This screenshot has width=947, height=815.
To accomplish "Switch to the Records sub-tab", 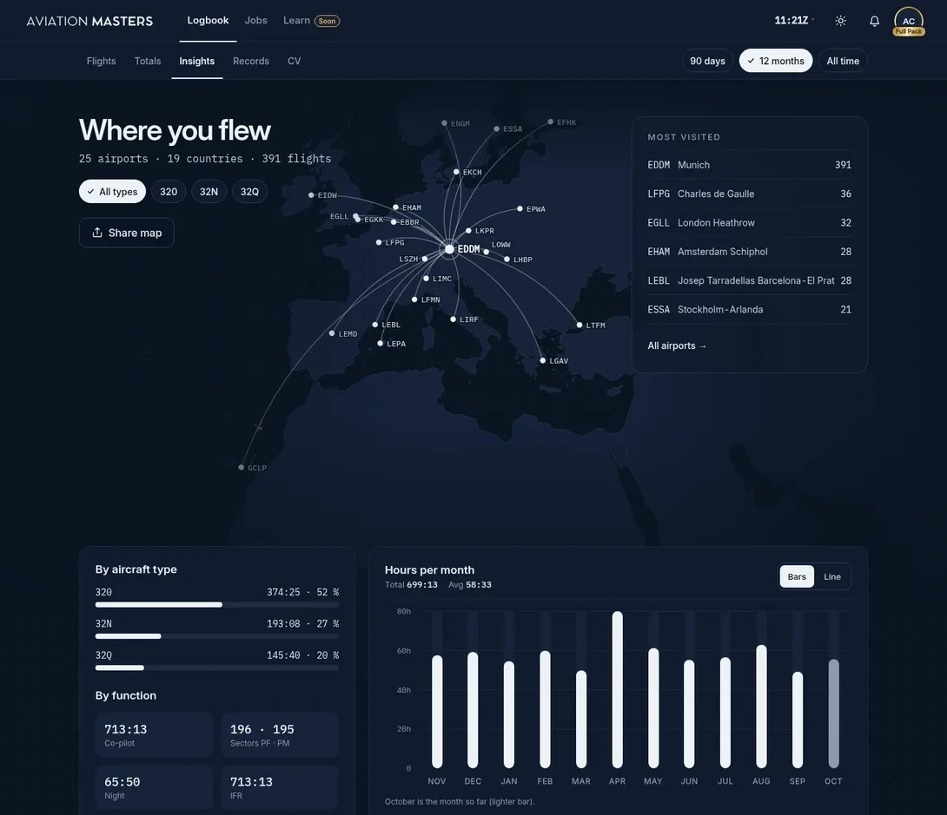I will (x=250, y=61).
